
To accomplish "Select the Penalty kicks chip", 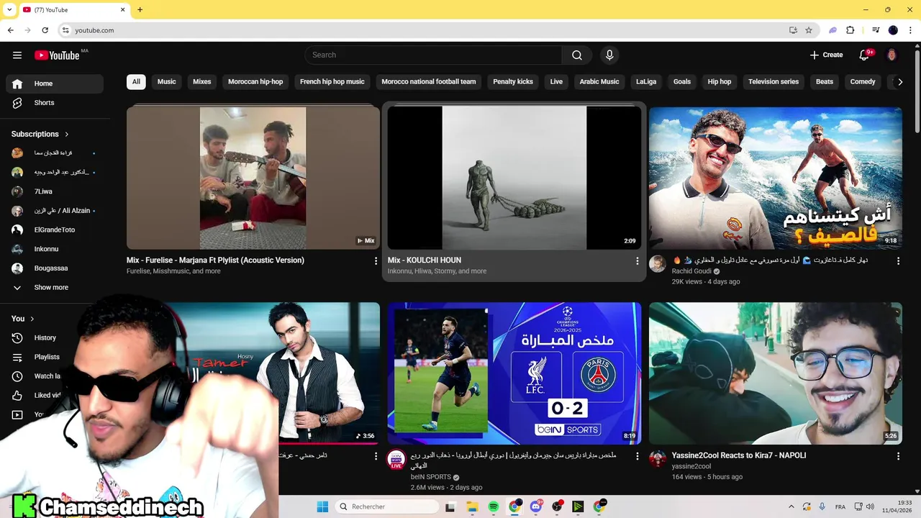I will click(x=513, y=82).
